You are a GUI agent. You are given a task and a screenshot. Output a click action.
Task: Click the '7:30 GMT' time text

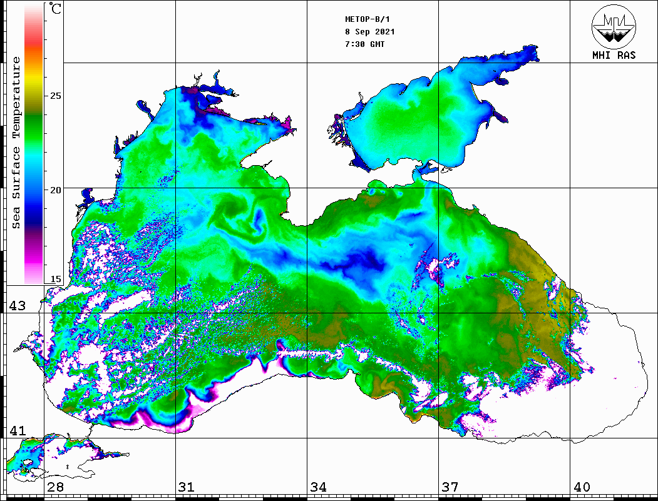point(364,44)
